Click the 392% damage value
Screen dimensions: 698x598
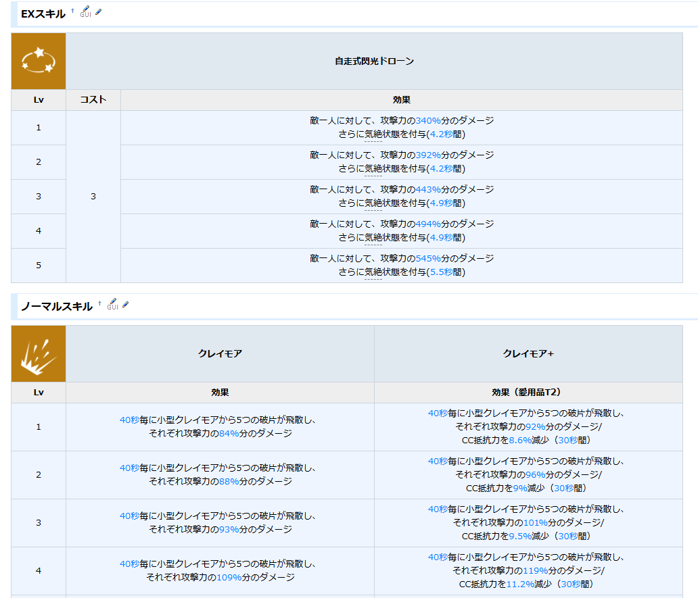[428, 155]
